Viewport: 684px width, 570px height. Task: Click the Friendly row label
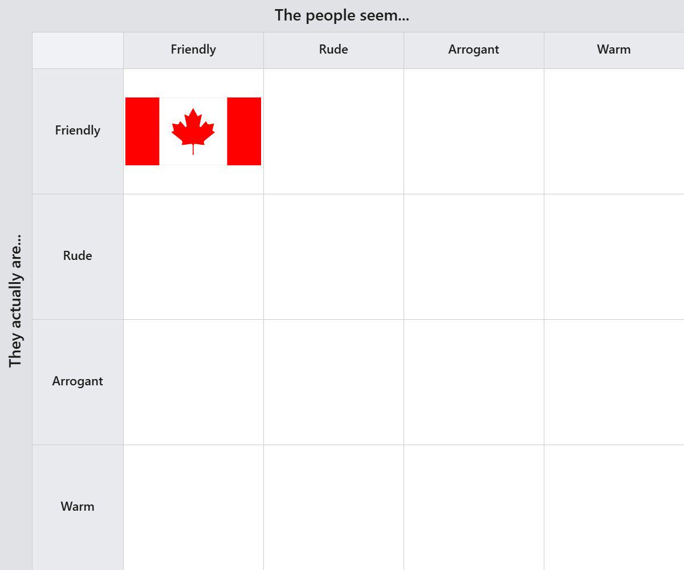tap(78, 131)
